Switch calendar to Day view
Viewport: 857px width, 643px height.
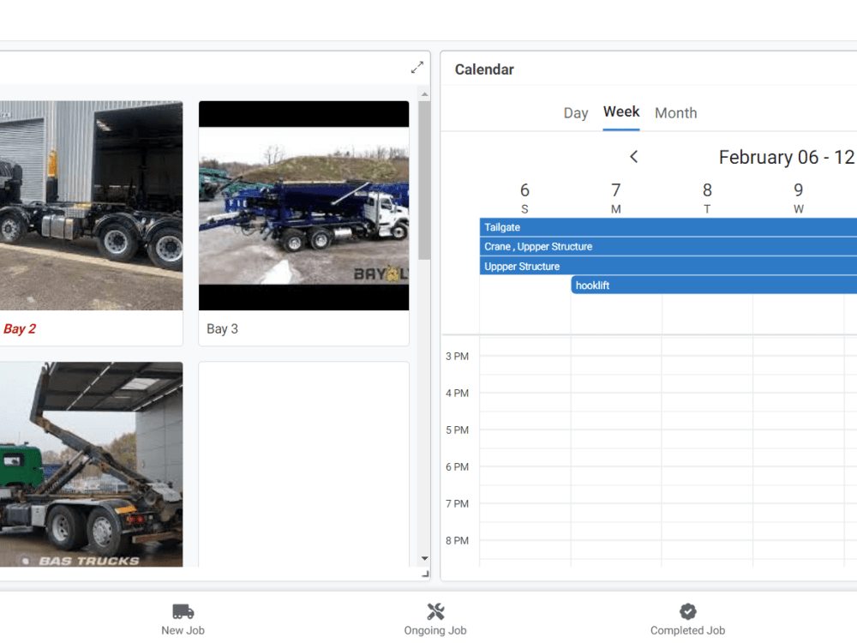[576, 113]
